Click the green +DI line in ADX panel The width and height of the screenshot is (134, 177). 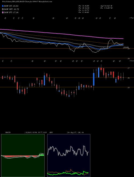tap(68, 173)
